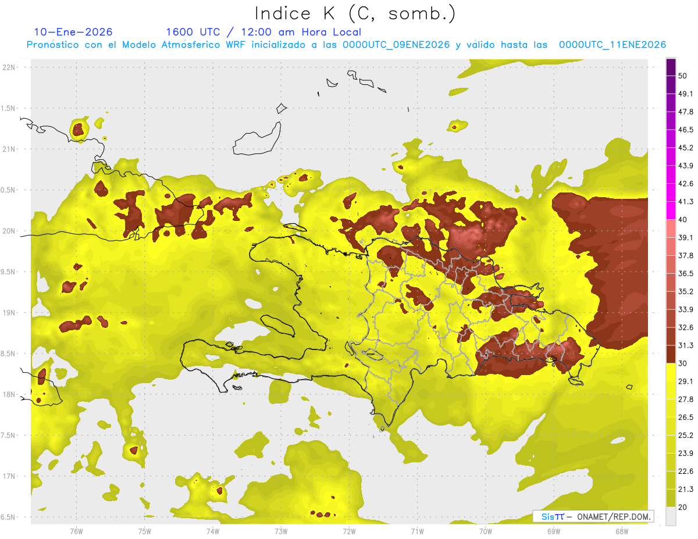Click the "50" color scale label
Image resolution: width=698 pixels, height=539 pixels.
click(683, 76)
